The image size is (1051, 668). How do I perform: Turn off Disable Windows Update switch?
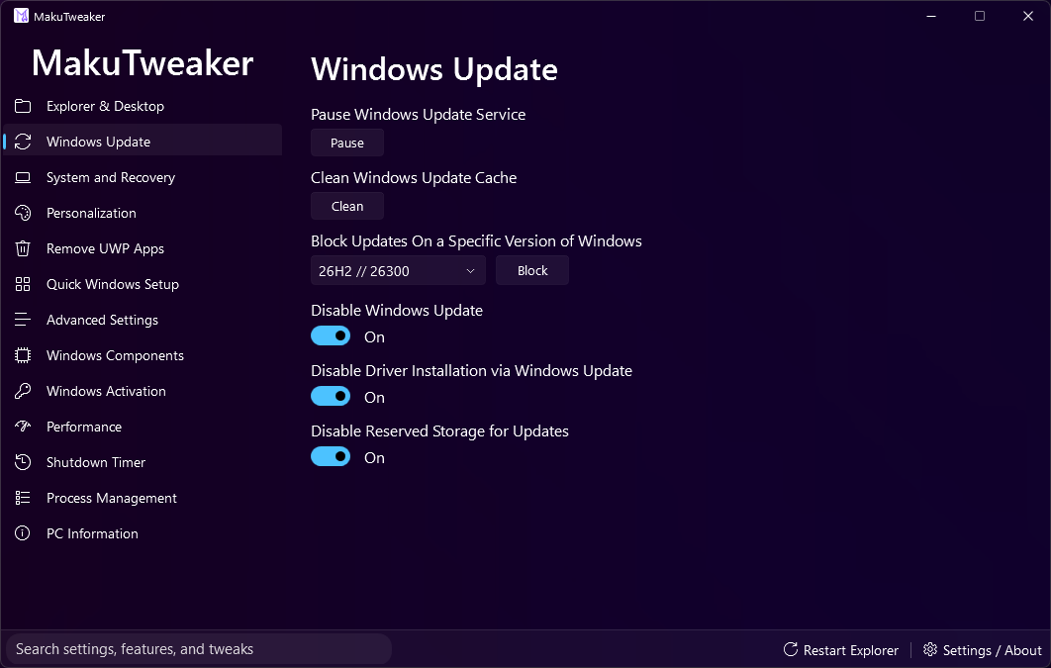[x=331, y=335]
